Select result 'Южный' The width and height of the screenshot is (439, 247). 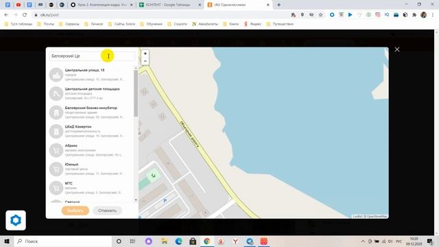click(91, 169)
